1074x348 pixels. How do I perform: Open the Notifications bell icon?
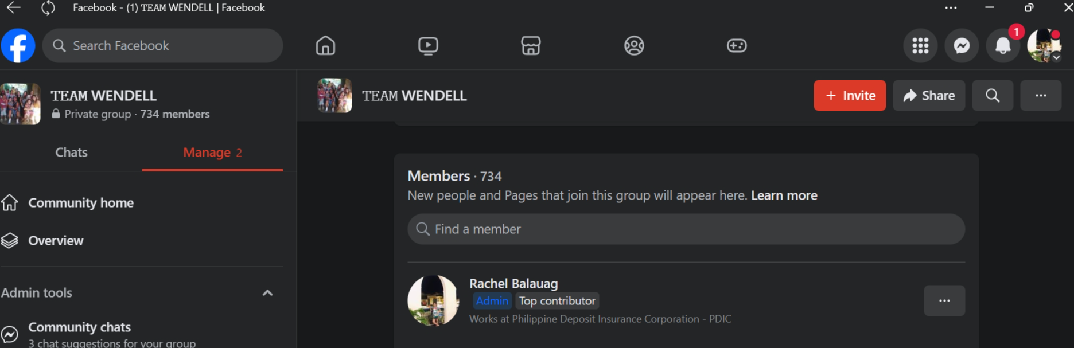pyautogui.click(x=1003, y=46)
